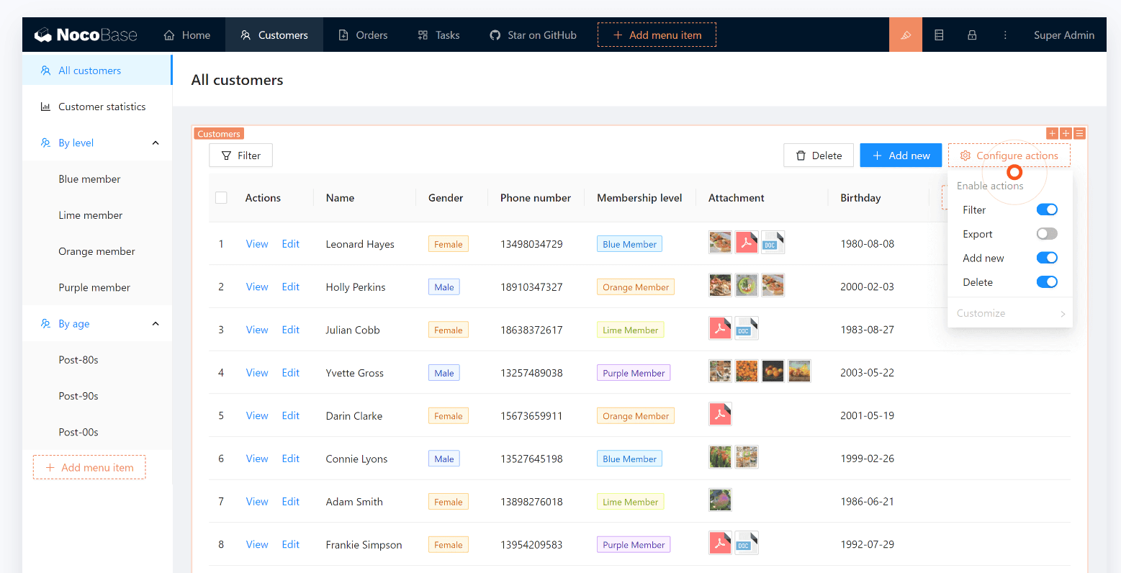Viewport: 1121px width, 573px height.
Task: Open the three-dot more options icon
Action: coord(1005,34)
